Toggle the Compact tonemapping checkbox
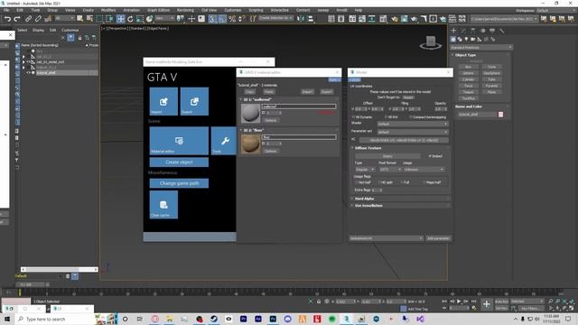This screenshot has width=578, height=325. click(x=411, y=116)
